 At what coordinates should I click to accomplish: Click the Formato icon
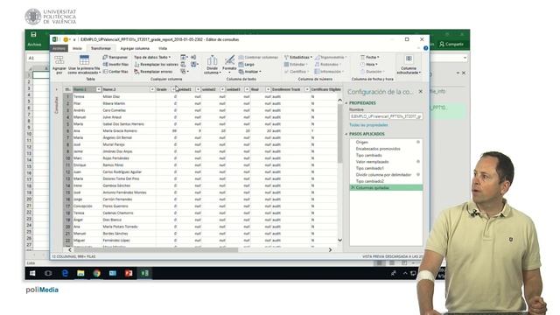coord(229,64)
